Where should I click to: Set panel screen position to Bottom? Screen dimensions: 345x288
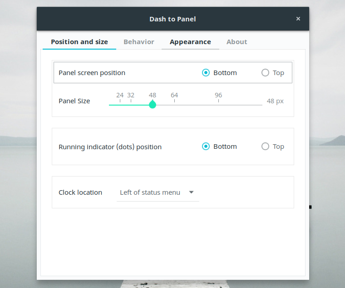(206, 73)
